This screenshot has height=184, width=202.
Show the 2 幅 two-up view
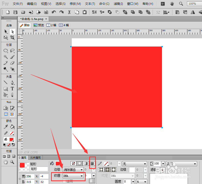pyautogui.click(x=51, y=25)
